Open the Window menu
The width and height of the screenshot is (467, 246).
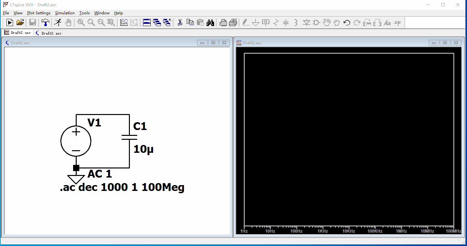pos(102,13)
